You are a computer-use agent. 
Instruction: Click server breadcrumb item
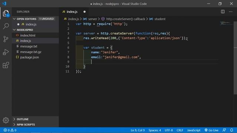pos(92,19)
